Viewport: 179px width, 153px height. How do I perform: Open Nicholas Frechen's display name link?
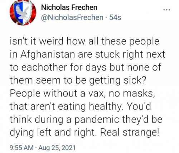pyautogui.click(x=69, y=8)
